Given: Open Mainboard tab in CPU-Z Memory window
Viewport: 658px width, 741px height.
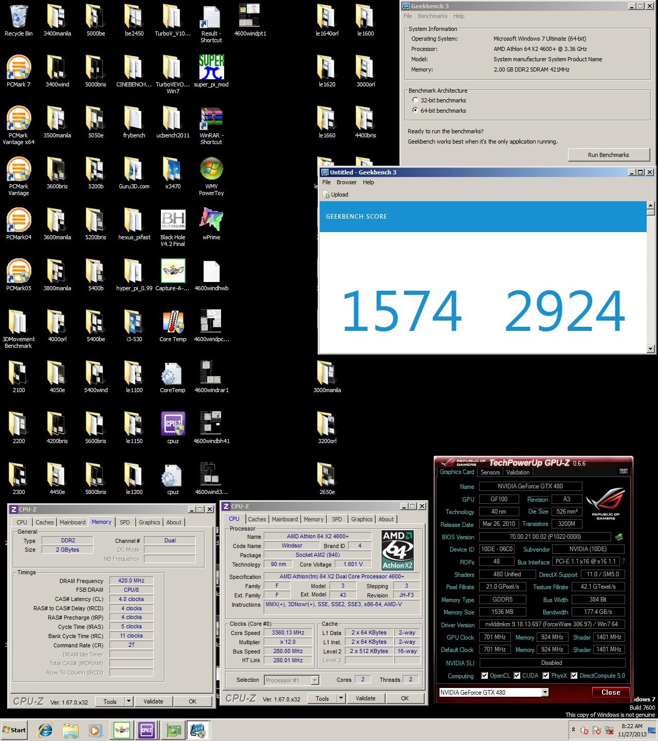Looking at the screenshot, I should click(x=72, y=522).
